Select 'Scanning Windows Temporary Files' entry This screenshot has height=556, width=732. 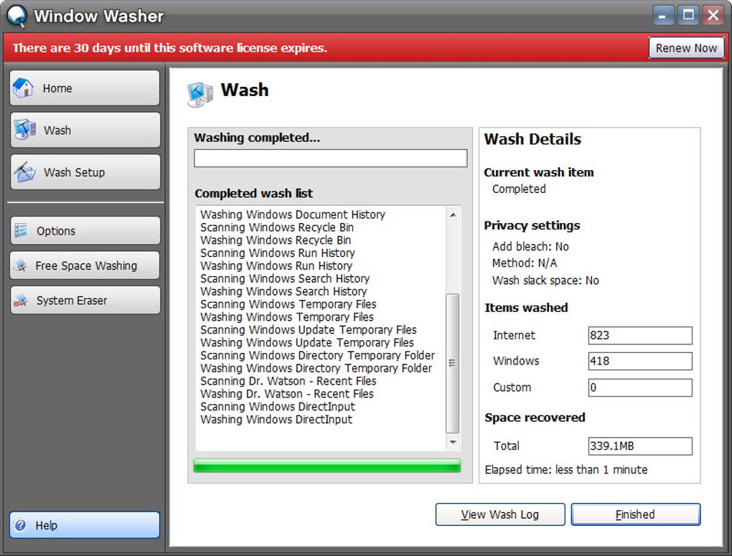[x=288, y=304]
